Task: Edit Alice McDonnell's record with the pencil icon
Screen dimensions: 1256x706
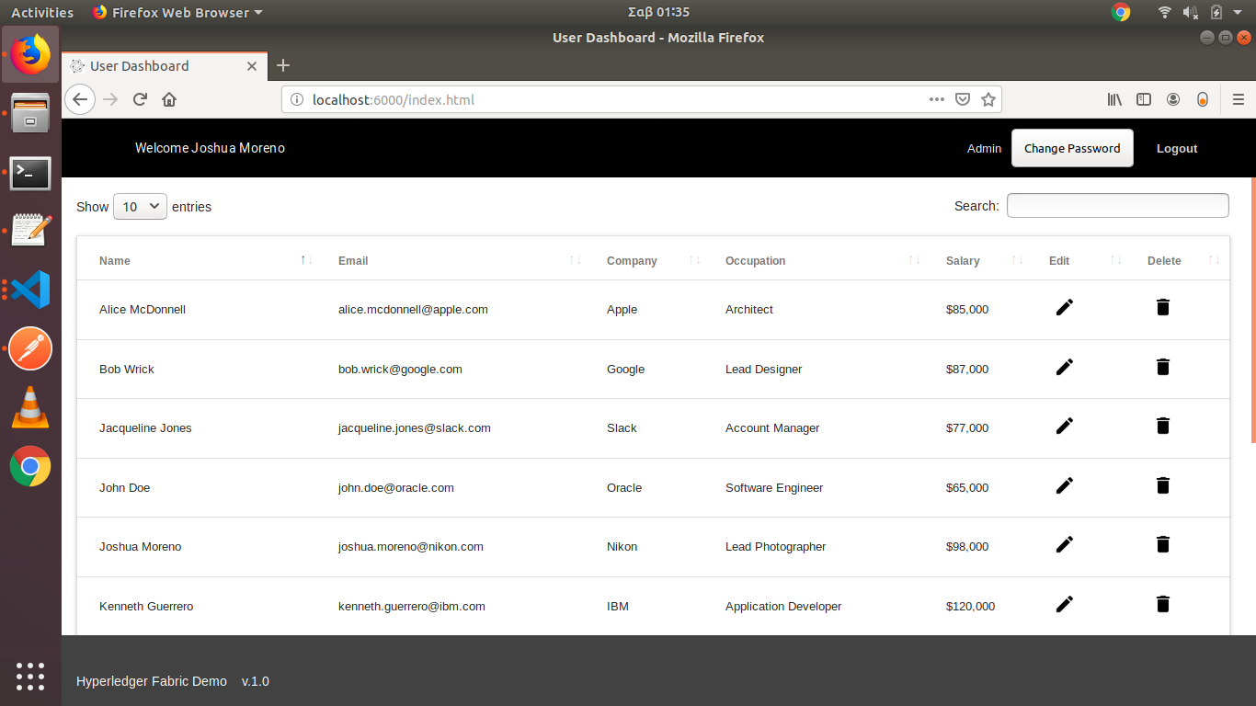Action: click(1064, 308)
